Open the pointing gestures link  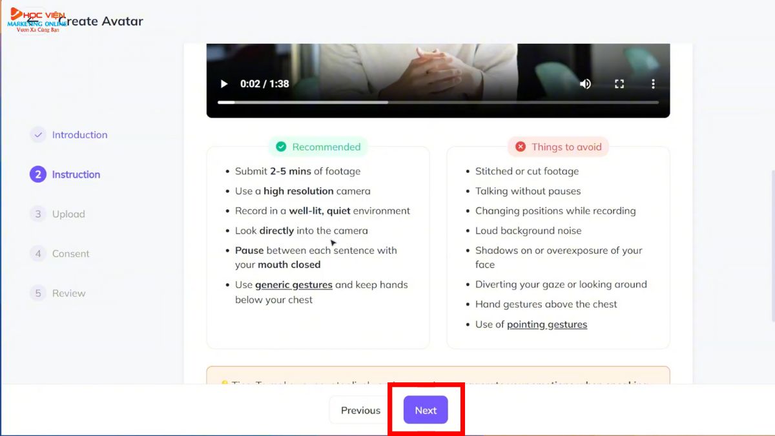pyautogui.click(x=547, y=324)
